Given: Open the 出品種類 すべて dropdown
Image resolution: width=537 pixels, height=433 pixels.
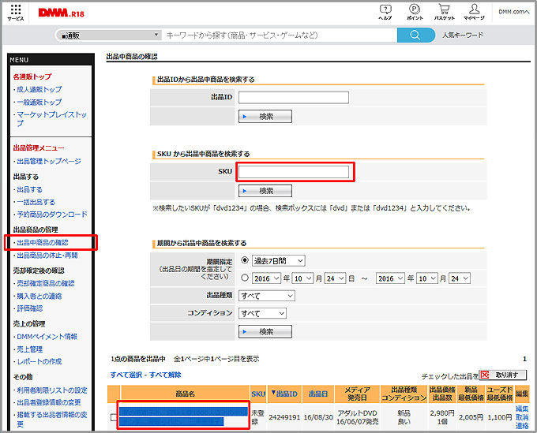Looking at the screenshot, I should pyautogui.click(x=267, y=296).
